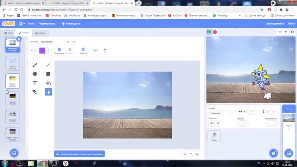The image size is (297, 167).
Task: Select the Desert backdrop thumbnail
Action: (x=13, y=81)
